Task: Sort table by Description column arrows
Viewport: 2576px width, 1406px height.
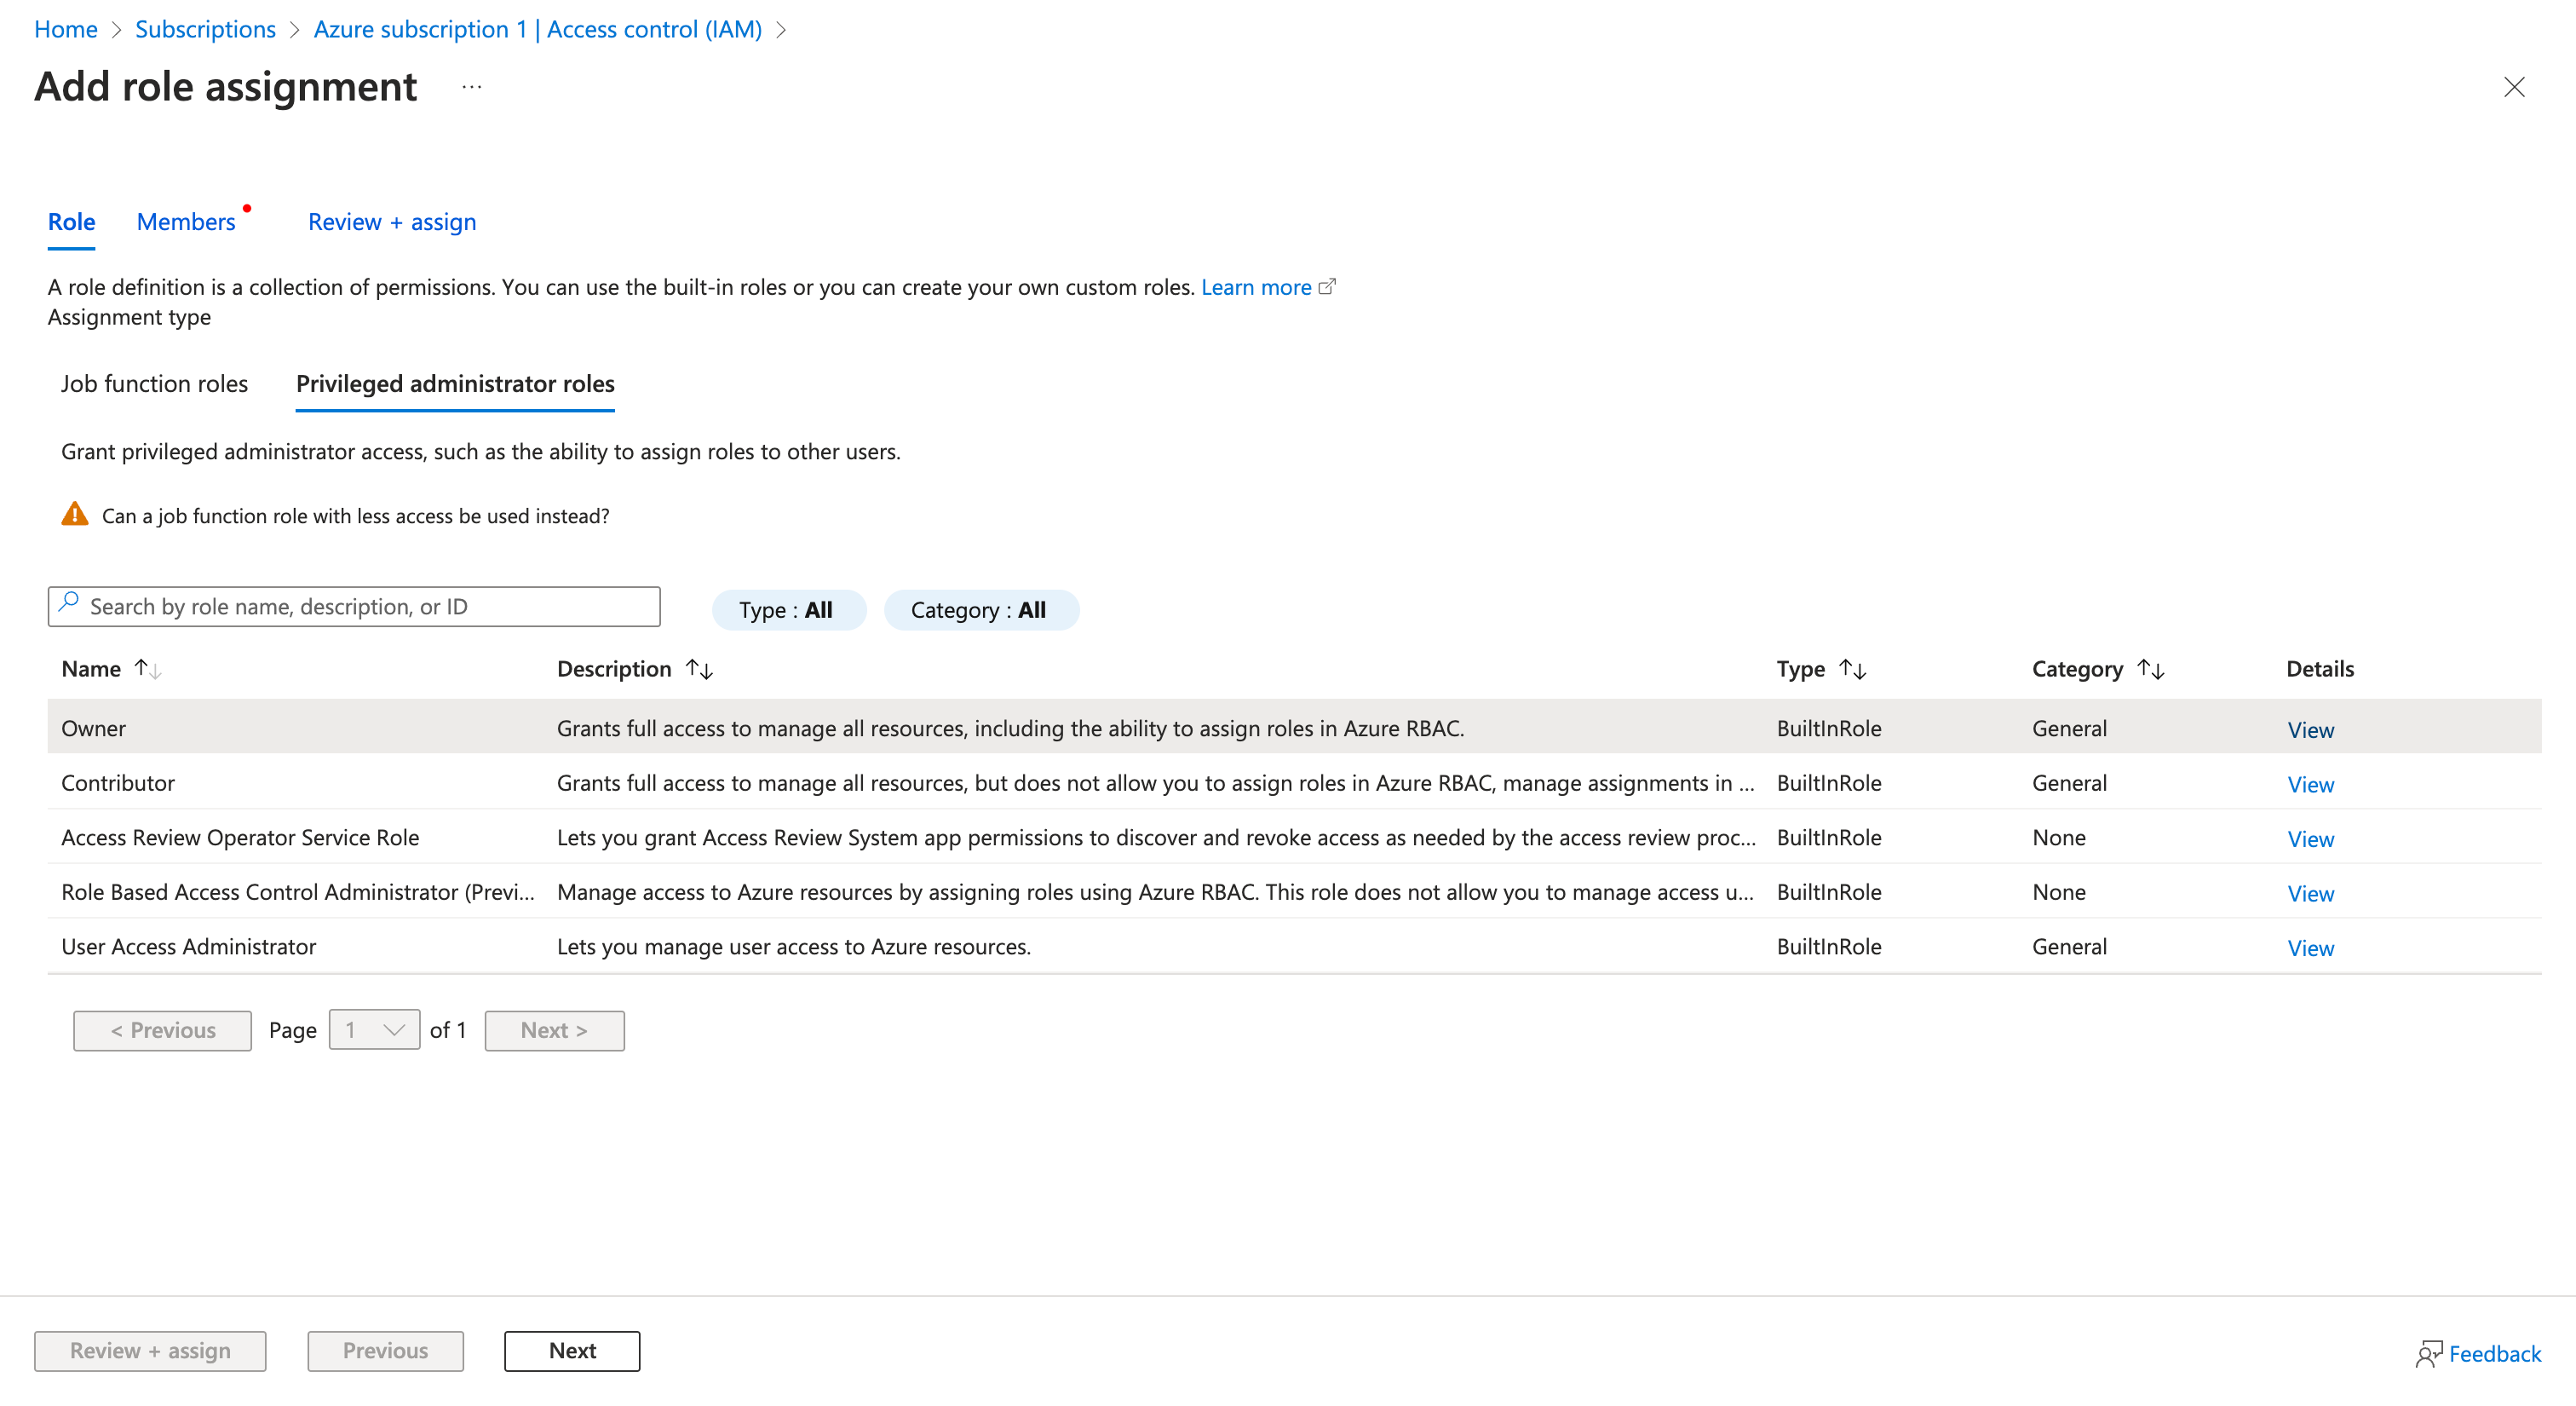Action: [x=699, y=669]
